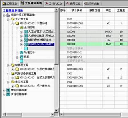Viewport: 128px width, 118px height.
Task: Expand the 场地抄平 tree node
Action: (17, 53)
